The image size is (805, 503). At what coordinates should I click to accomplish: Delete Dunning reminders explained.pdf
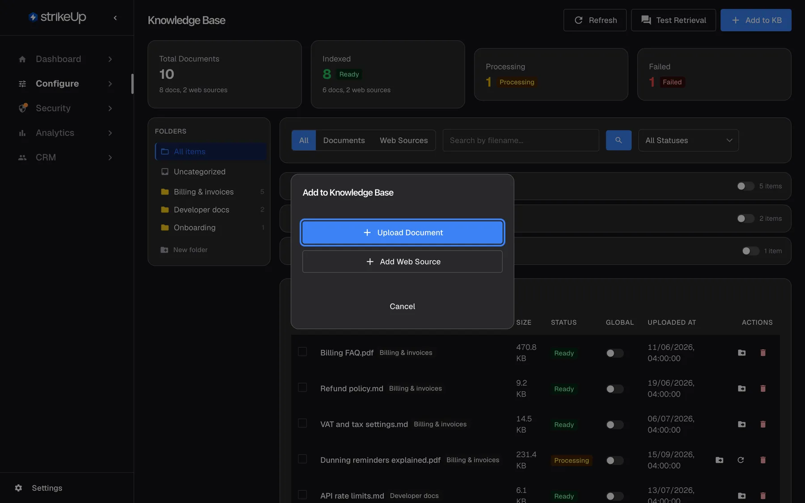pyautogui.click(x=763, y=460)
